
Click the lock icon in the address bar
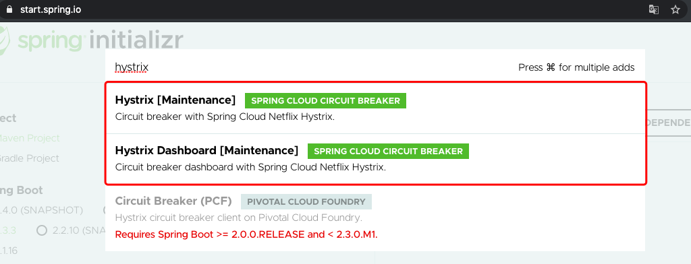point(9,9)
